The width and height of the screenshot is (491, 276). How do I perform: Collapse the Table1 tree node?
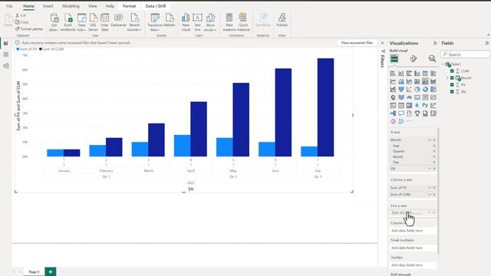click(x=443, y=64)
